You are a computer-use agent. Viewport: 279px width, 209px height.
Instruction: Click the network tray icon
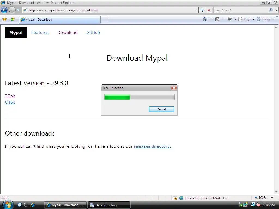(x=253, y=205)
